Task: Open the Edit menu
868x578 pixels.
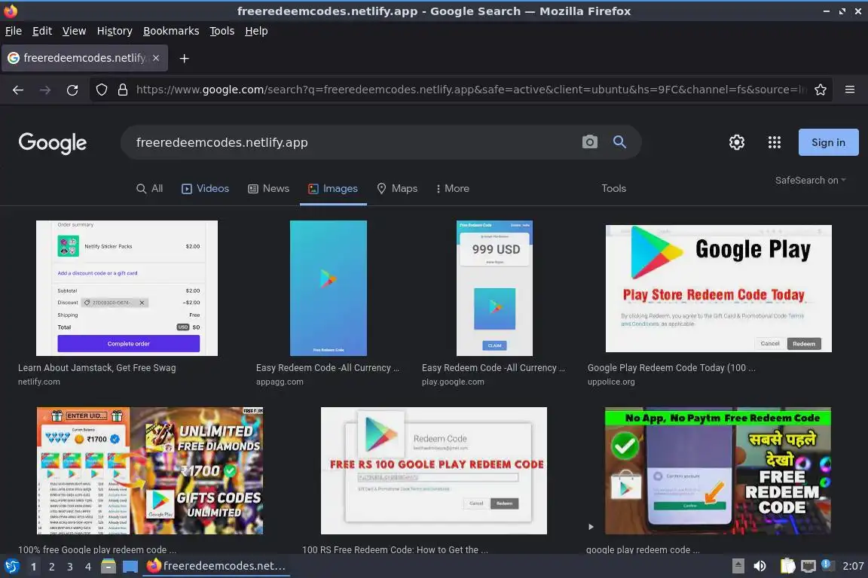Action: click(42, 31)
